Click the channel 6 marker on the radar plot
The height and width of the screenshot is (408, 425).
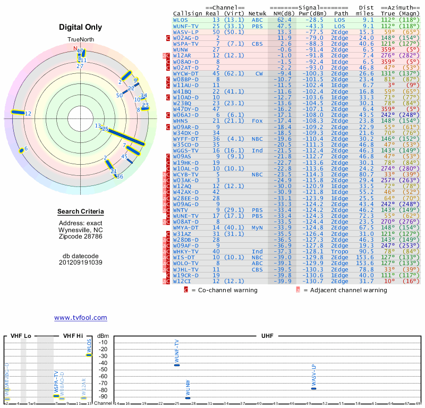(x=21, y=149)
